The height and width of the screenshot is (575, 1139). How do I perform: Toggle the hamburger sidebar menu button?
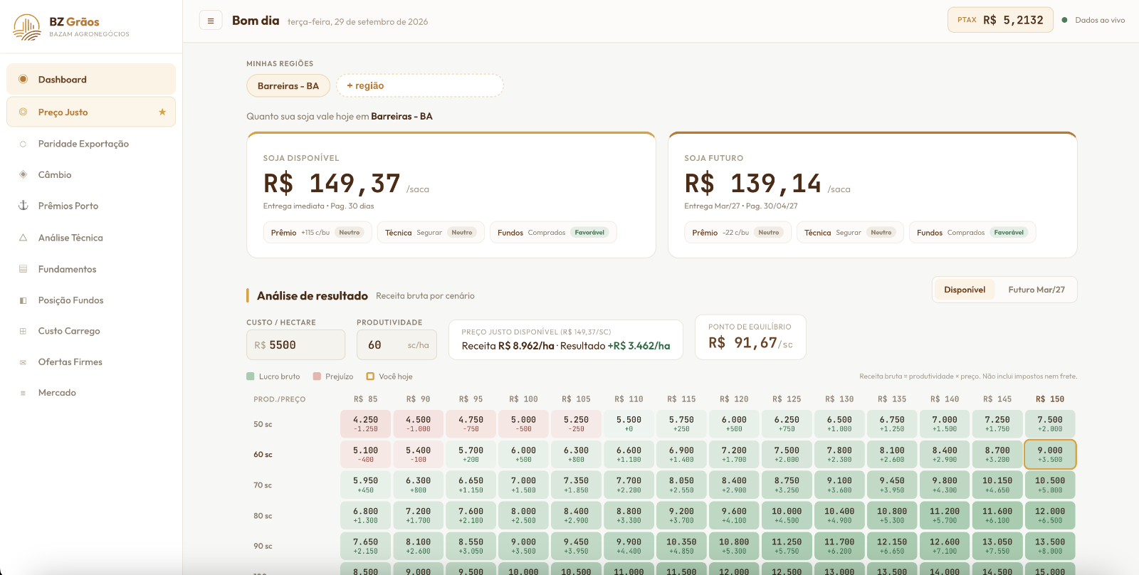click(x=210, y=21)
